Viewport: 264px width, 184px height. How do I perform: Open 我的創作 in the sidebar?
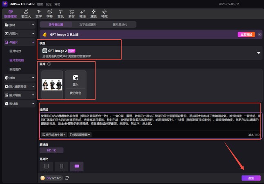(x=16, y=70)
